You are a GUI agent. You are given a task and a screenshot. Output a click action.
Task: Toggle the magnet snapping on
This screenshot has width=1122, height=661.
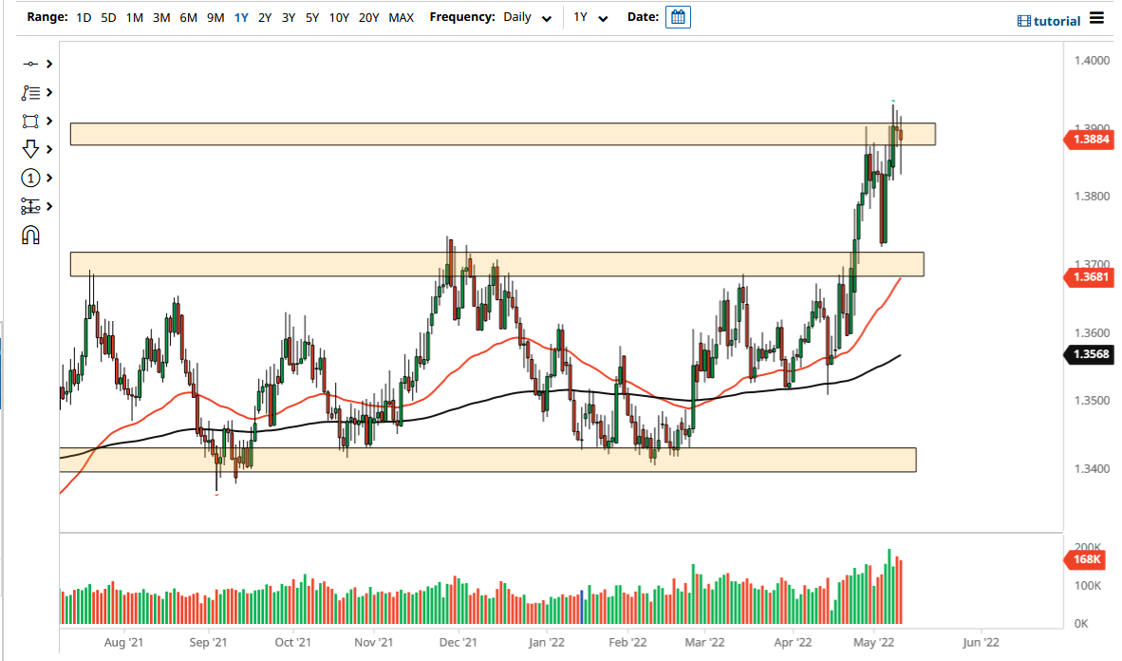[x=28, y=235]
